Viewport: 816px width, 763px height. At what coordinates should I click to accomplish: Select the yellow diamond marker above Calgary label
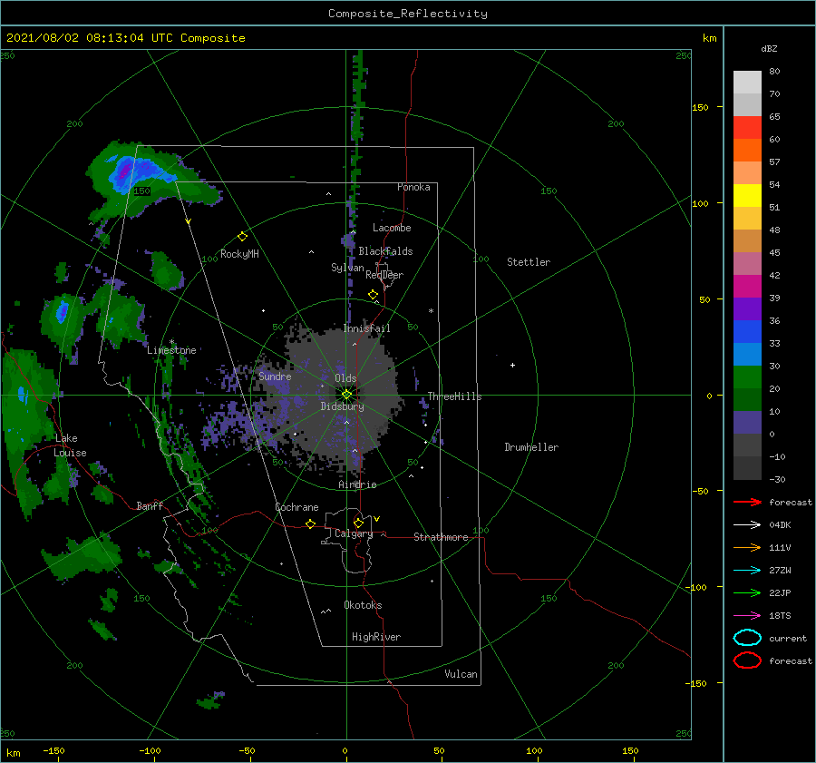[x=358, y=523]
